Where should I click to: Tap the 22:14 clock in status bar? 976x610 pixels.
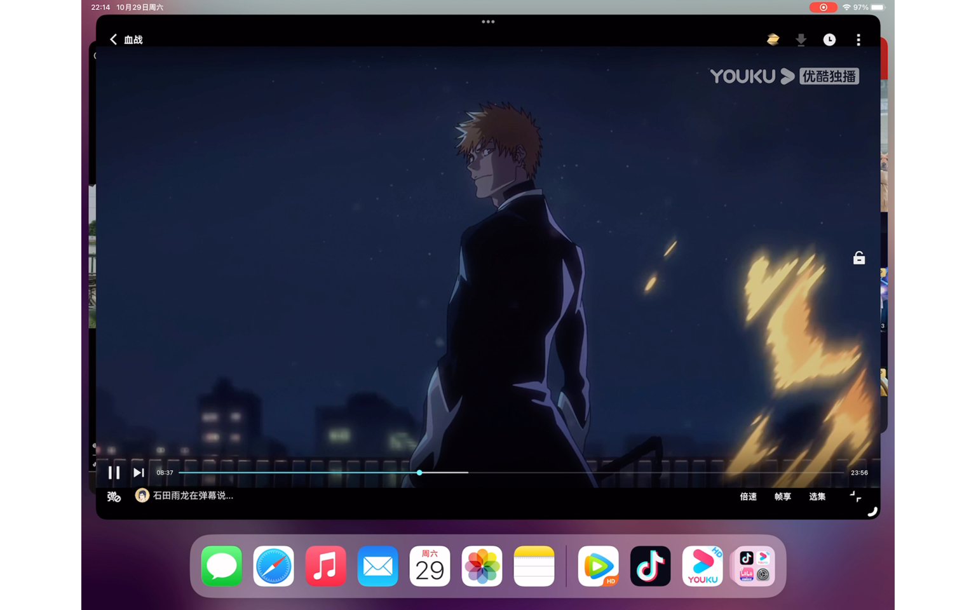(x=100, y=7)
